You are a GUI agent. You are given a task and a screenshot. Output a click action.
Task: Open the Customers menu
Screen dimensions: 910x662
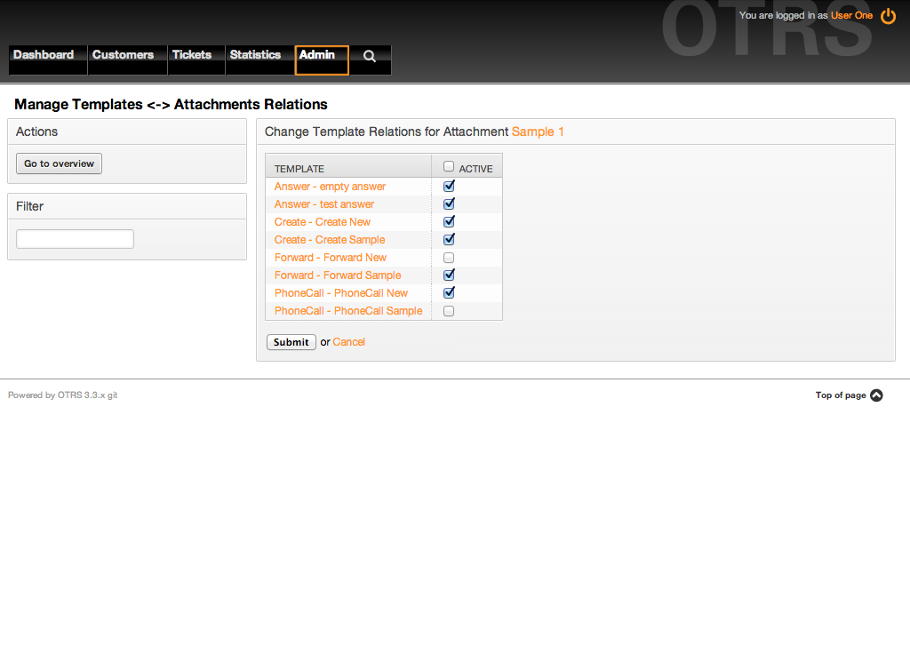123,55
